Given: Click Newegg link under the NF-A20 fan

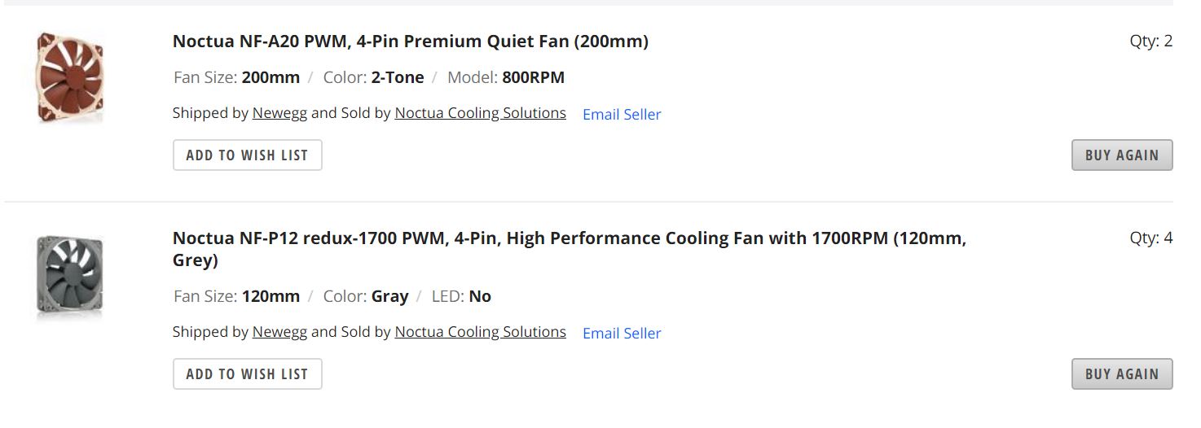Looking at the screenshot, I should point(279,113).
